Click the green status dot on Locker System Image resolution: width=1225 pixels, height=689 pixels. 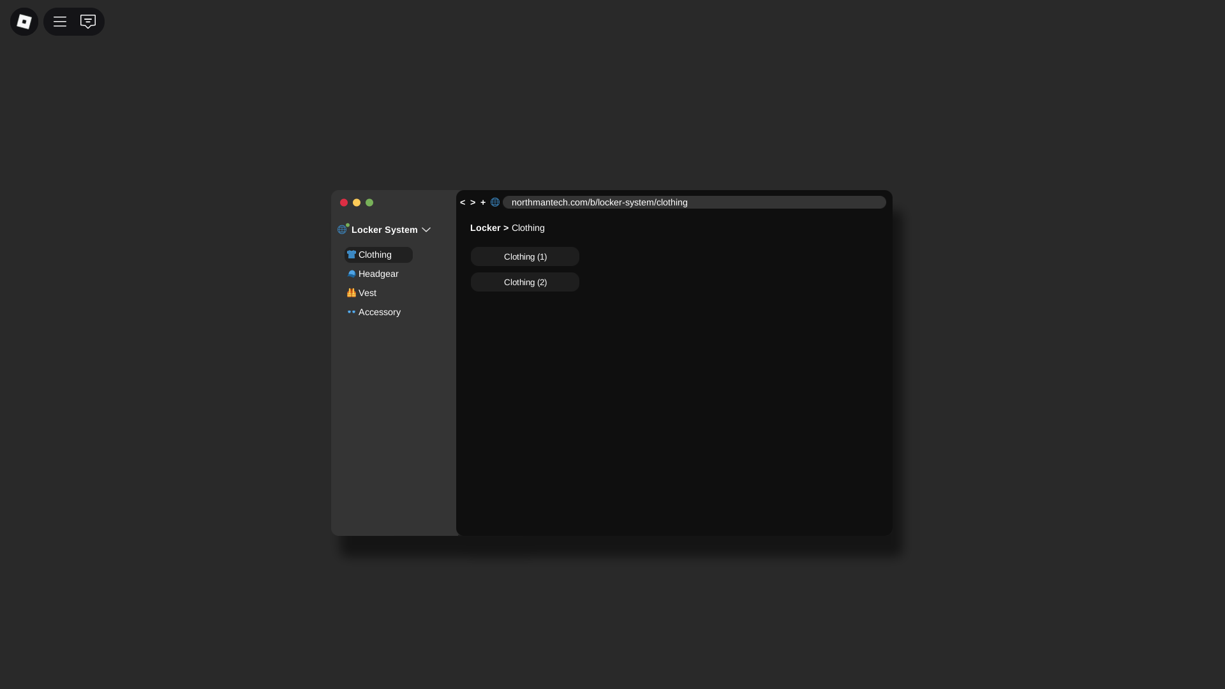(348, 225)
